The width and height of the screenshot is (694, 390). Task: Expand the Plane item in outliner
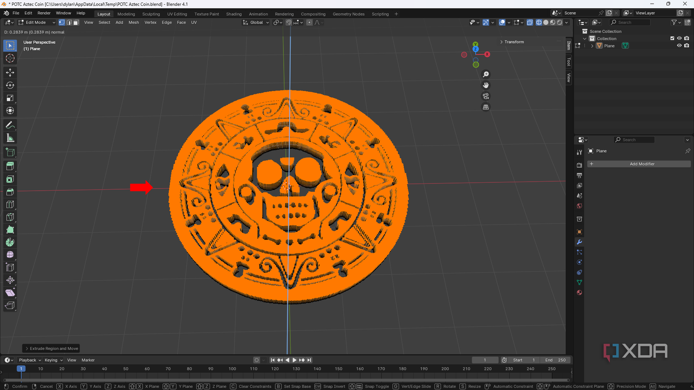[592, 46]
